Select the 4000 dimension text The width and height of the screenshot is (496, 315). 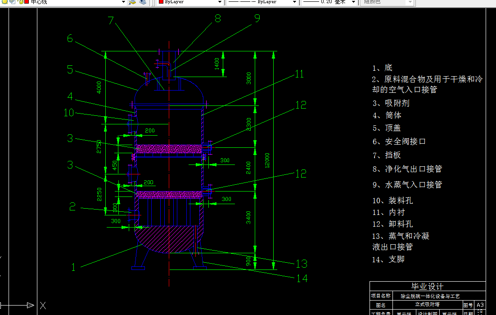tap(99, 87)
